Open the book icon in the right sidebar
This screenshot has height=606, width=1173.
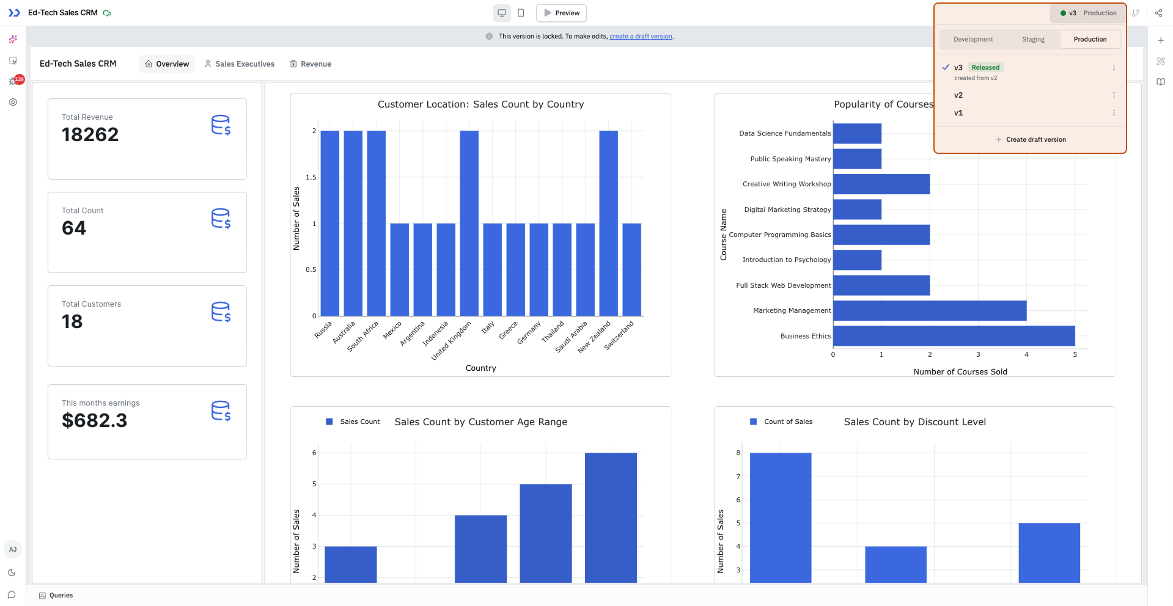1161,82
